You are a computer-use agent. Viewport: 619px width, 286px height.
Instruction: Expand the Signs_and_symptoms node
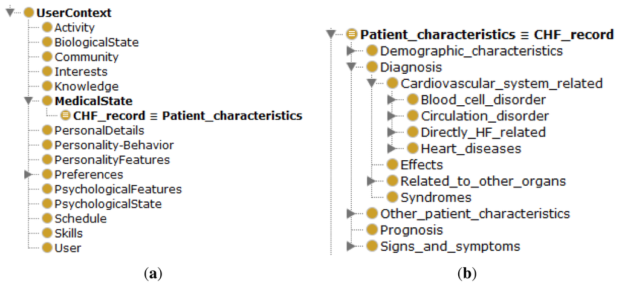pyautogui.click(x=352, y=246)
